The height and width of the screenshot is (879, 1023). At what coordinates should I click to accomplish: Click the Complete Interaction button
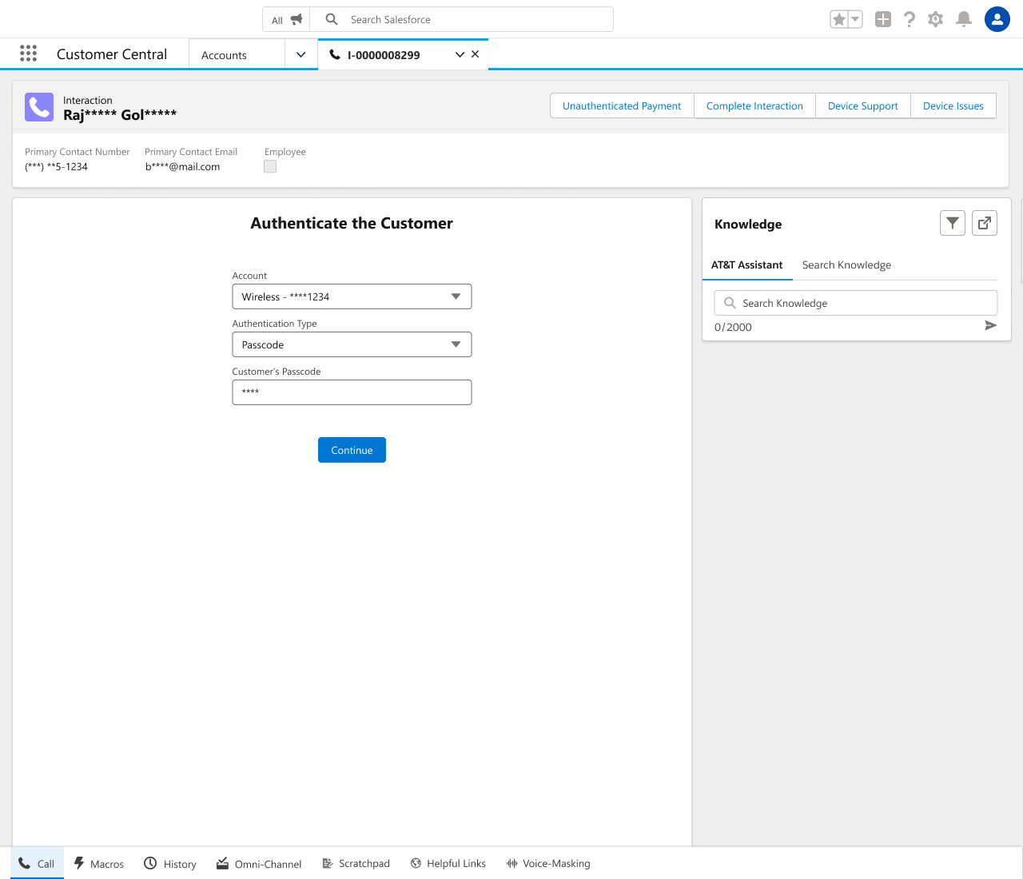coord(754,105)
